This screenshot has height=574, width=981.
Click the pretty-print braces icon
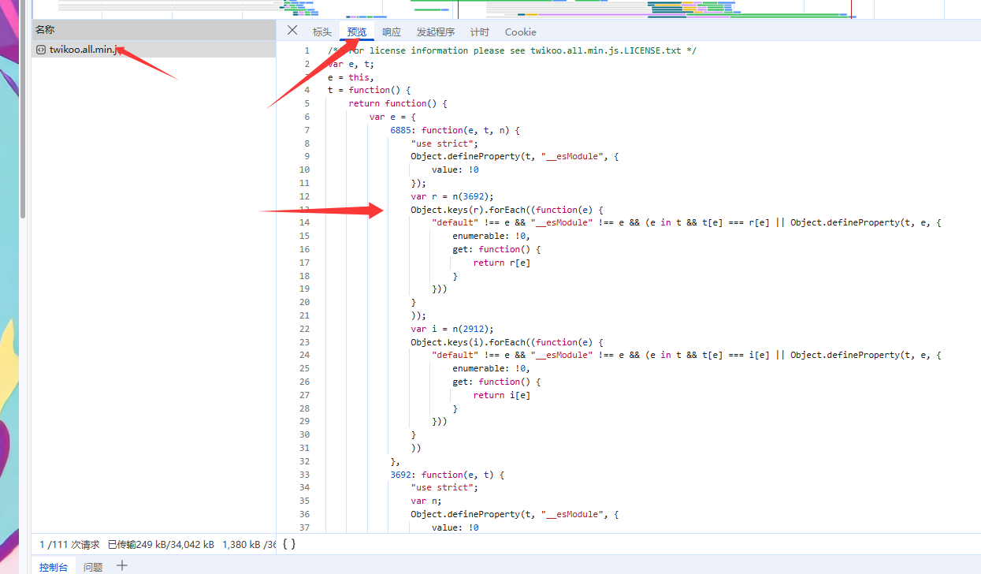[288, 543]
